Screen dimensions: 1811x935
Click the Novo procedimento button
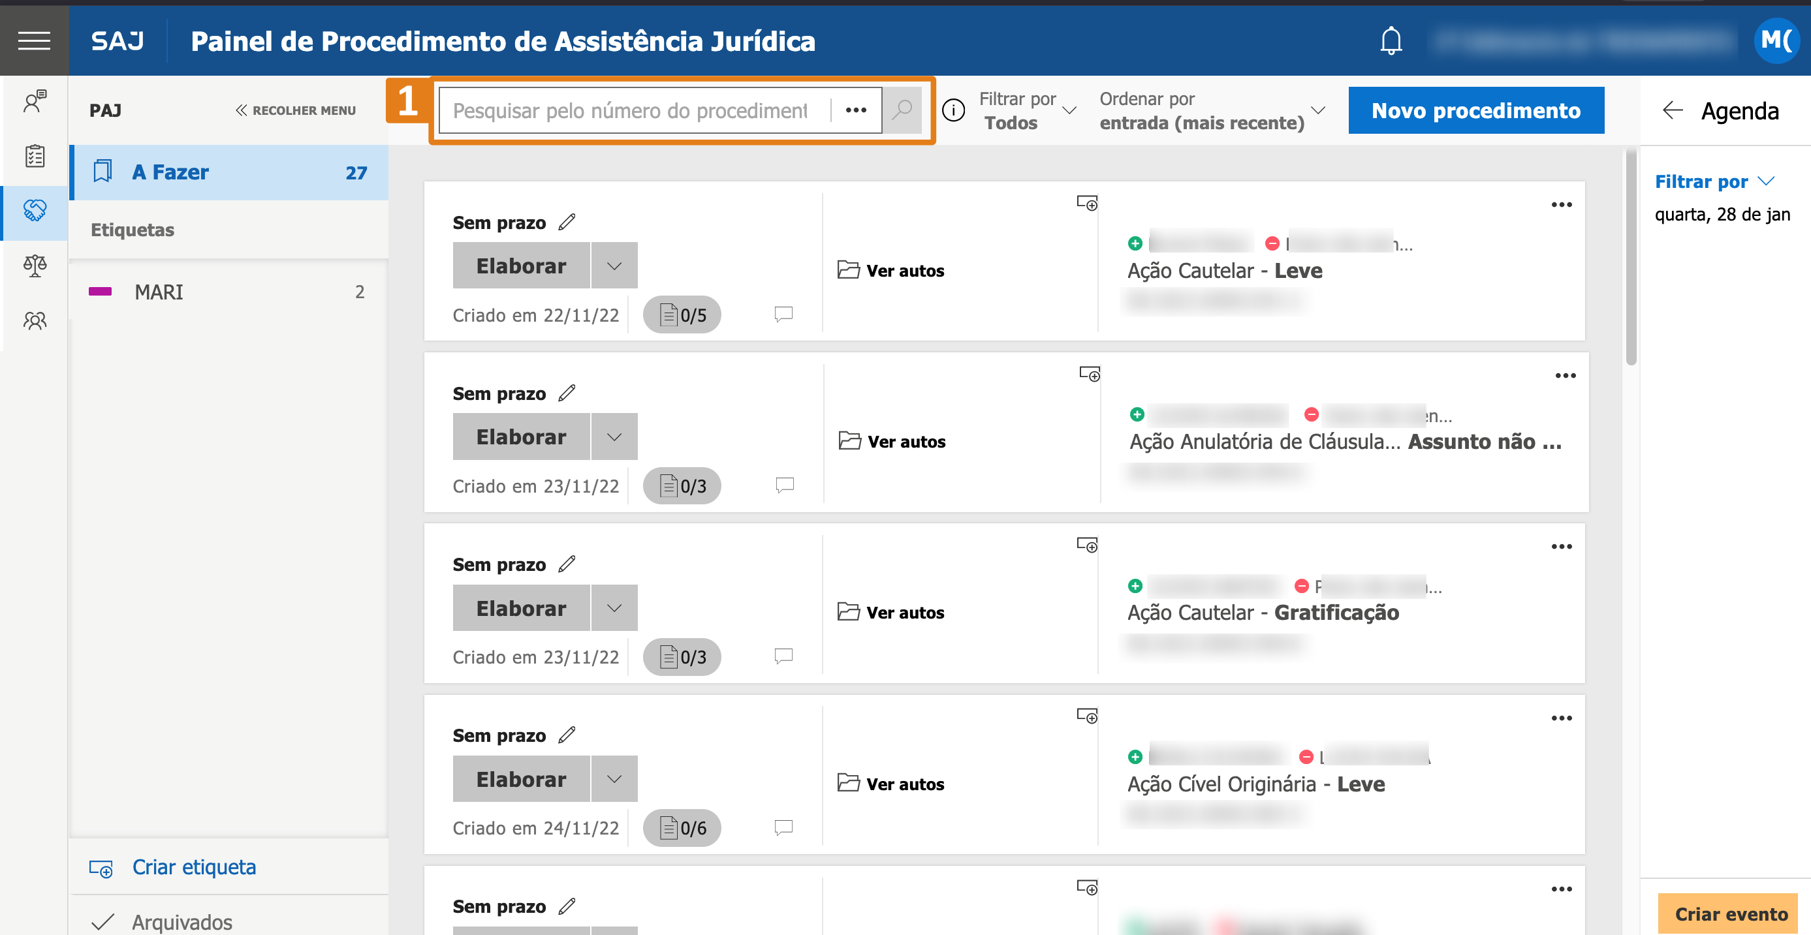point(1475,110)
